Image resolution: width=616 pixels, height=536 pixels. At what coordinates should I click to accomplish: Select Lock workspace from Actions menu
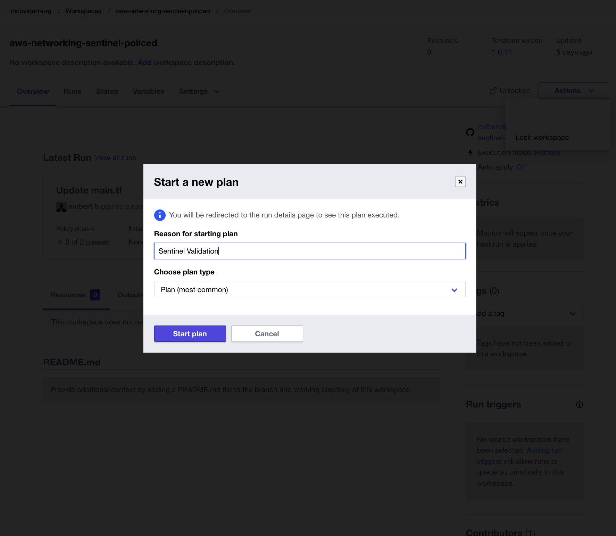click(542, 138)
